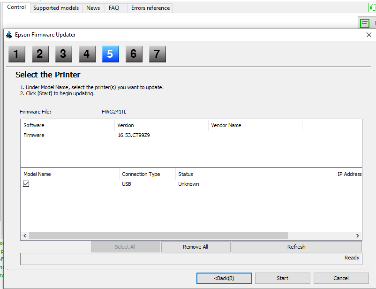Open the Supported models tab

56,8
